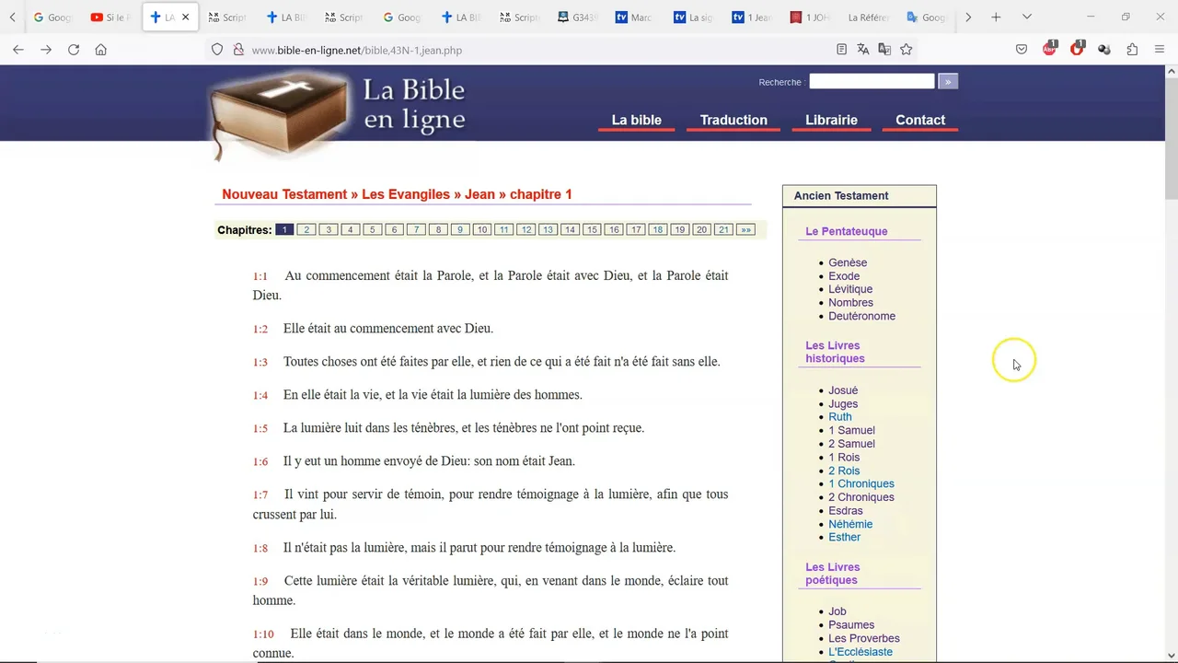Go back with the back arrow
1178x663 pixels.
coord(18,50)
